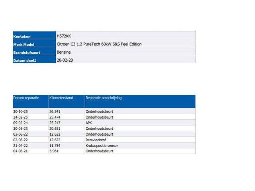Select the repair date 30-05-23
Image resolution: width=255 pixels, height=191 pixels.
20,129
